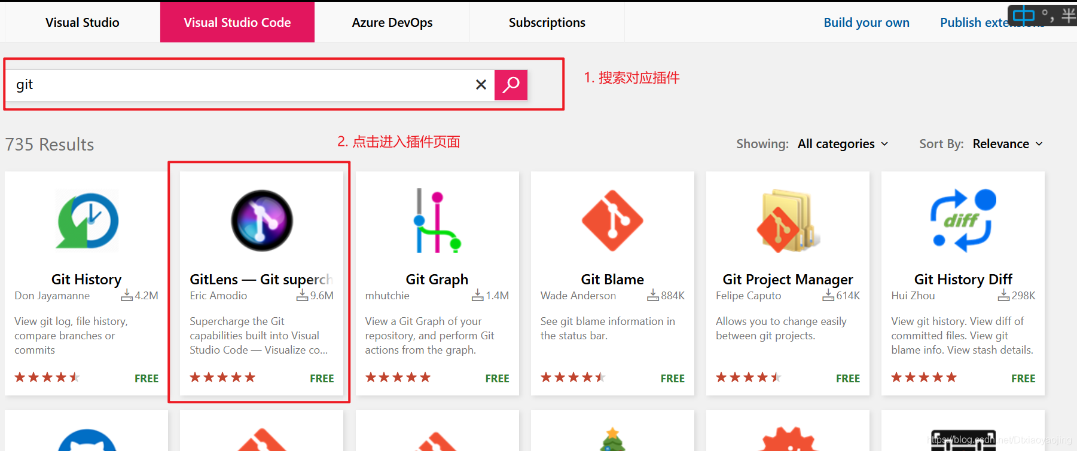This screenshot has width=1077, height=451.
Task: Click publisher name Don Jayamanne
Action: pos(52,296)
